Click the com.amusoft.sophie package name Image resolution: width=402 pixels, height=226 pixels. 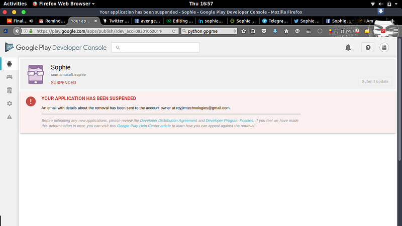pos(68,74)
